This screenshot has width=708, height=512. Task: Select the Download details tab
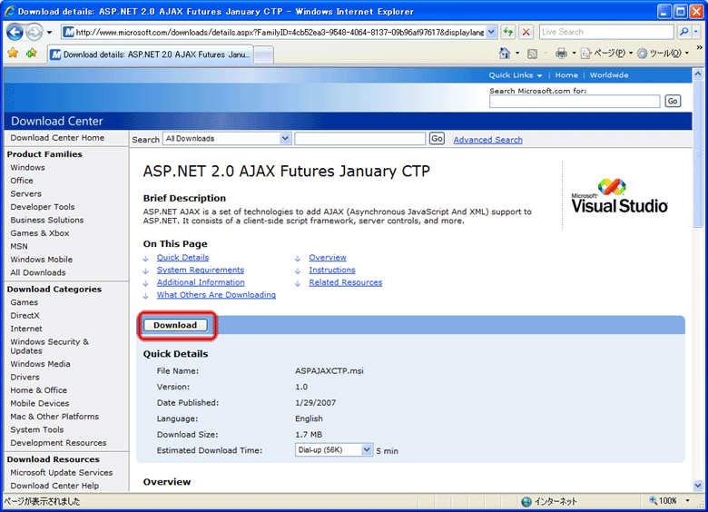pyautogui.click(x=150, y=54)
